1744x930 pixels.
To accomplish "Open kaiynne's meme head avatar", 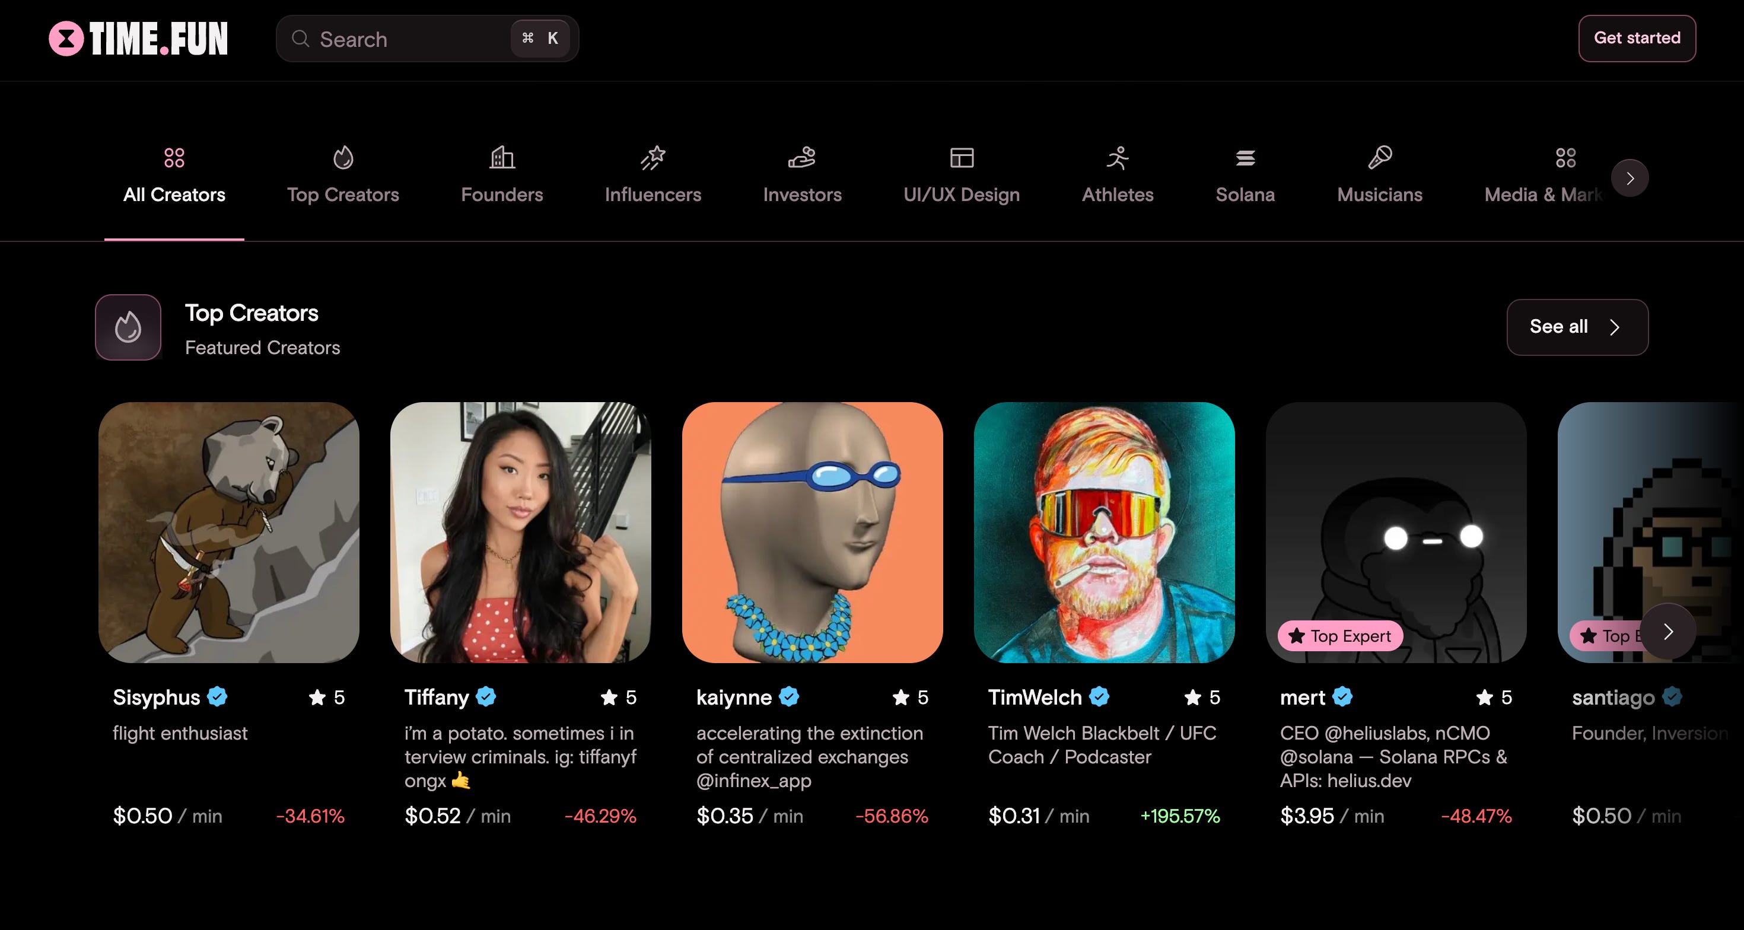I will tap(811, 532).
